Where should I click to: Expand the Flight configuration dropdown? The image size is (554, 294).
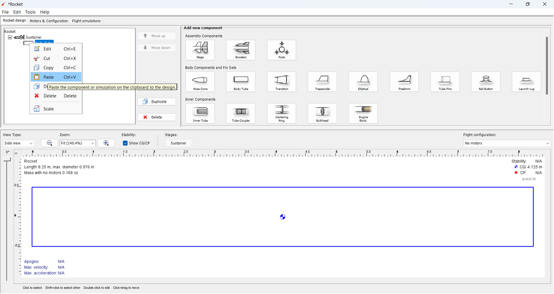(506, 143)
